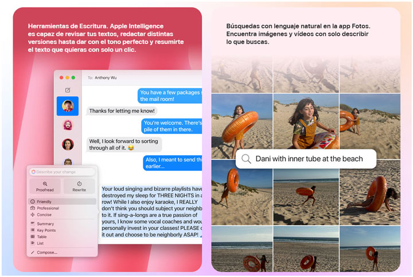Click the Proofread button

(45, 187)
